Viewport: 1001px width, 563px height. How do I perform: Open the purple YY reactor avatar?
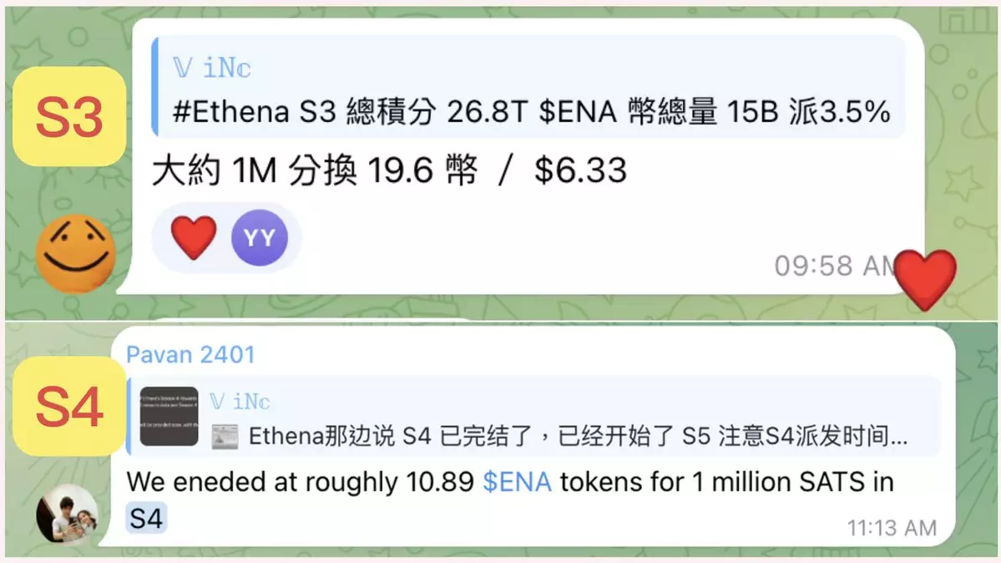tap(259, 238)
